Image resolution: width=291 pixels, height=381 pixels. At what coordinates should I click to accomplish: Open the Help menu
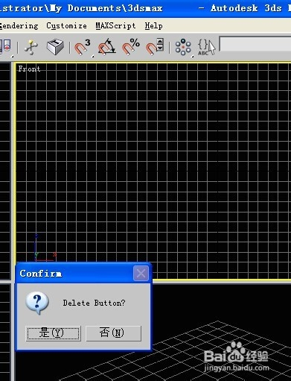pyautogui.click(x=154, y=26)
